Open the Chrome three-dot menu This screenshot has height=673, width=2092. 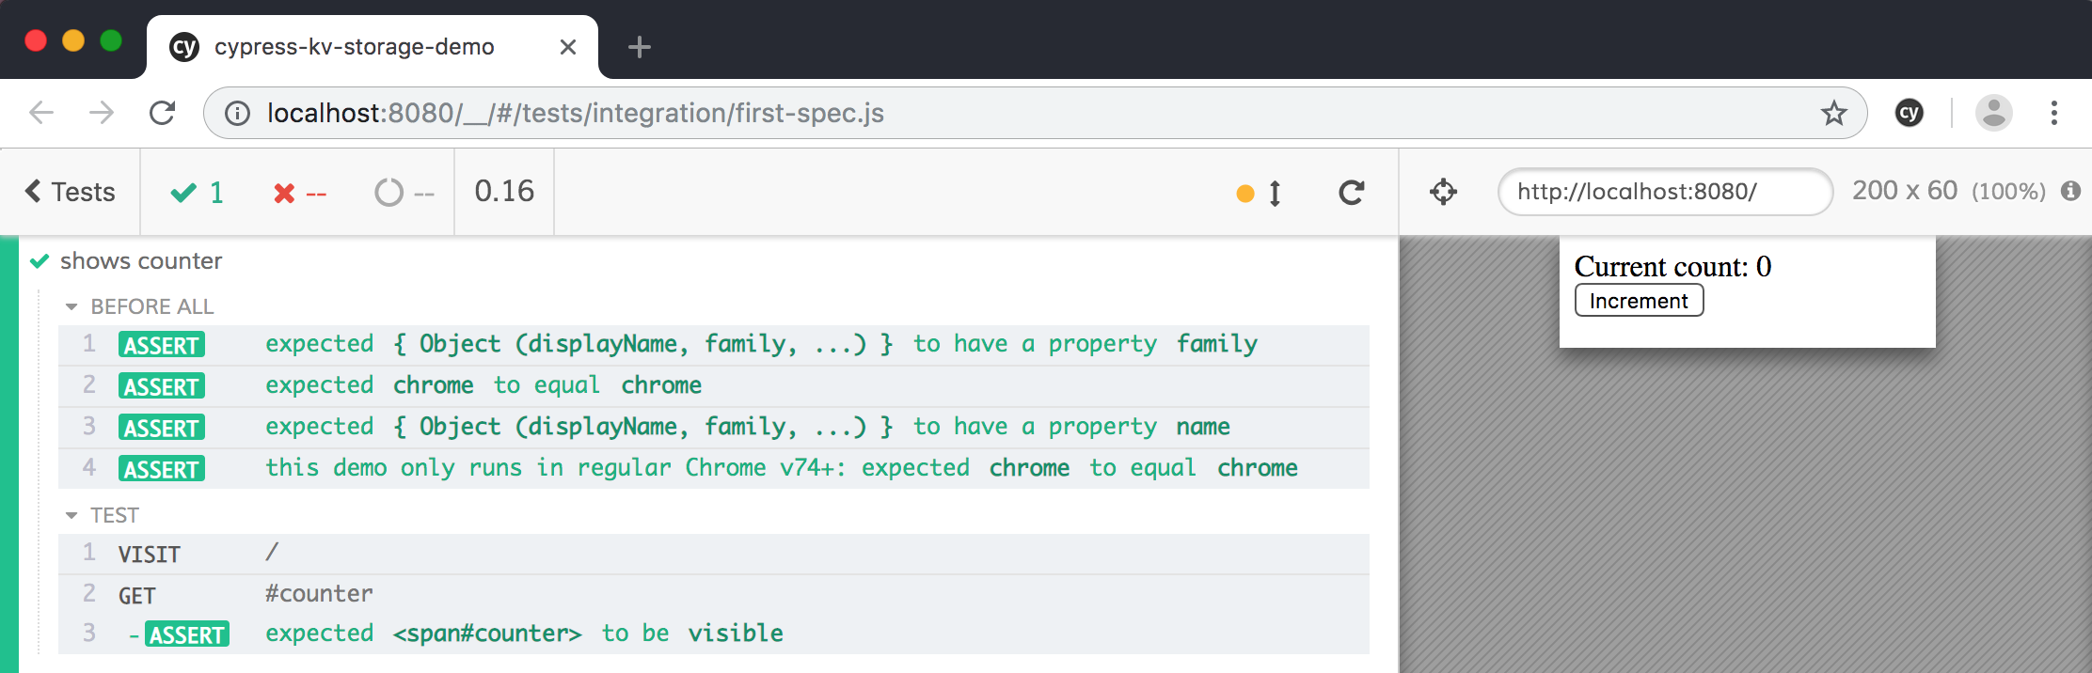point(2053,113)
